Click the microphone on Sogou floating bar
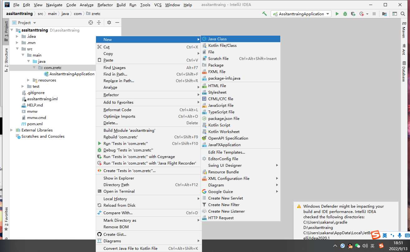The height and width of the screenshot is (252, 410). [x=399, y=235]
